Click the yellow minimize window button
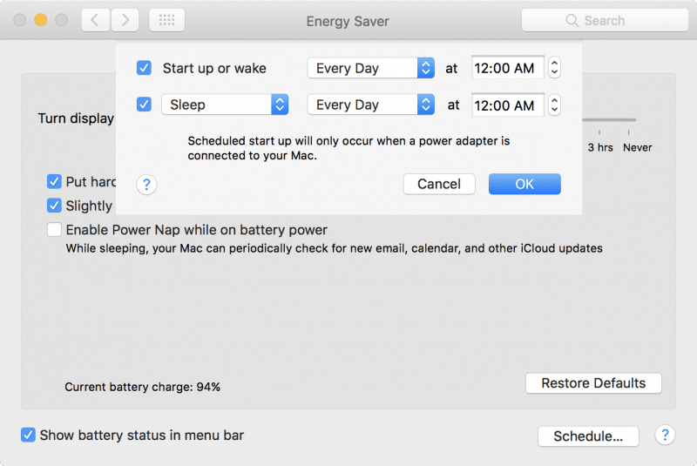The image size is (697, 466). point(40,20)
